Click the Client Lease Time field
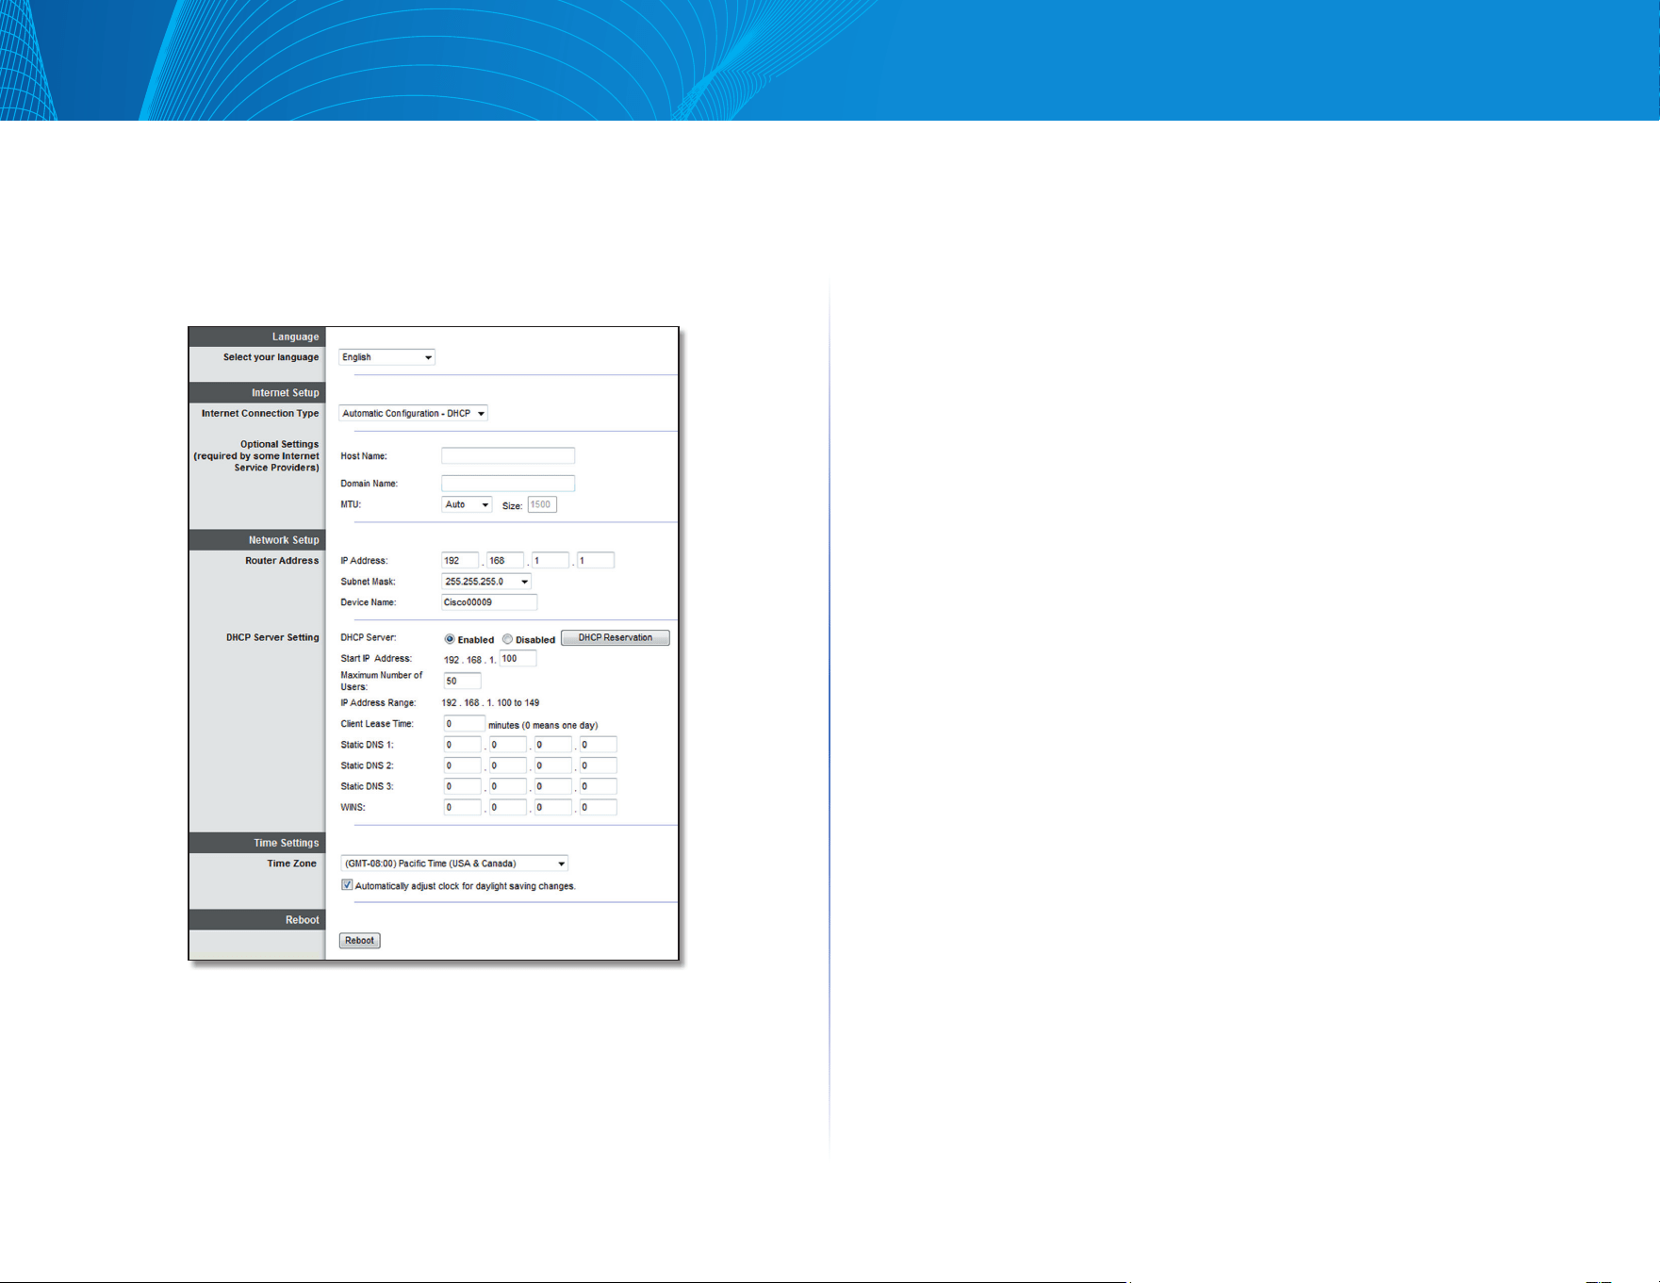Screen dimensions: 1660x1283 pyautogui.click(x=464, y=724)
